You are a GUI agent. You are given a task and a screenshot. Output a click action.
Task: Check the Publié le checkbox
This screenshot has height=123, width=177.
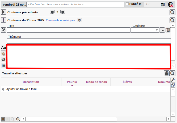[127, 4]
